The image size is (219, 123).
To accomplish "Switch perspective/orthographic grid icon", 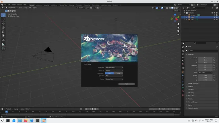I will coord(178,34).
